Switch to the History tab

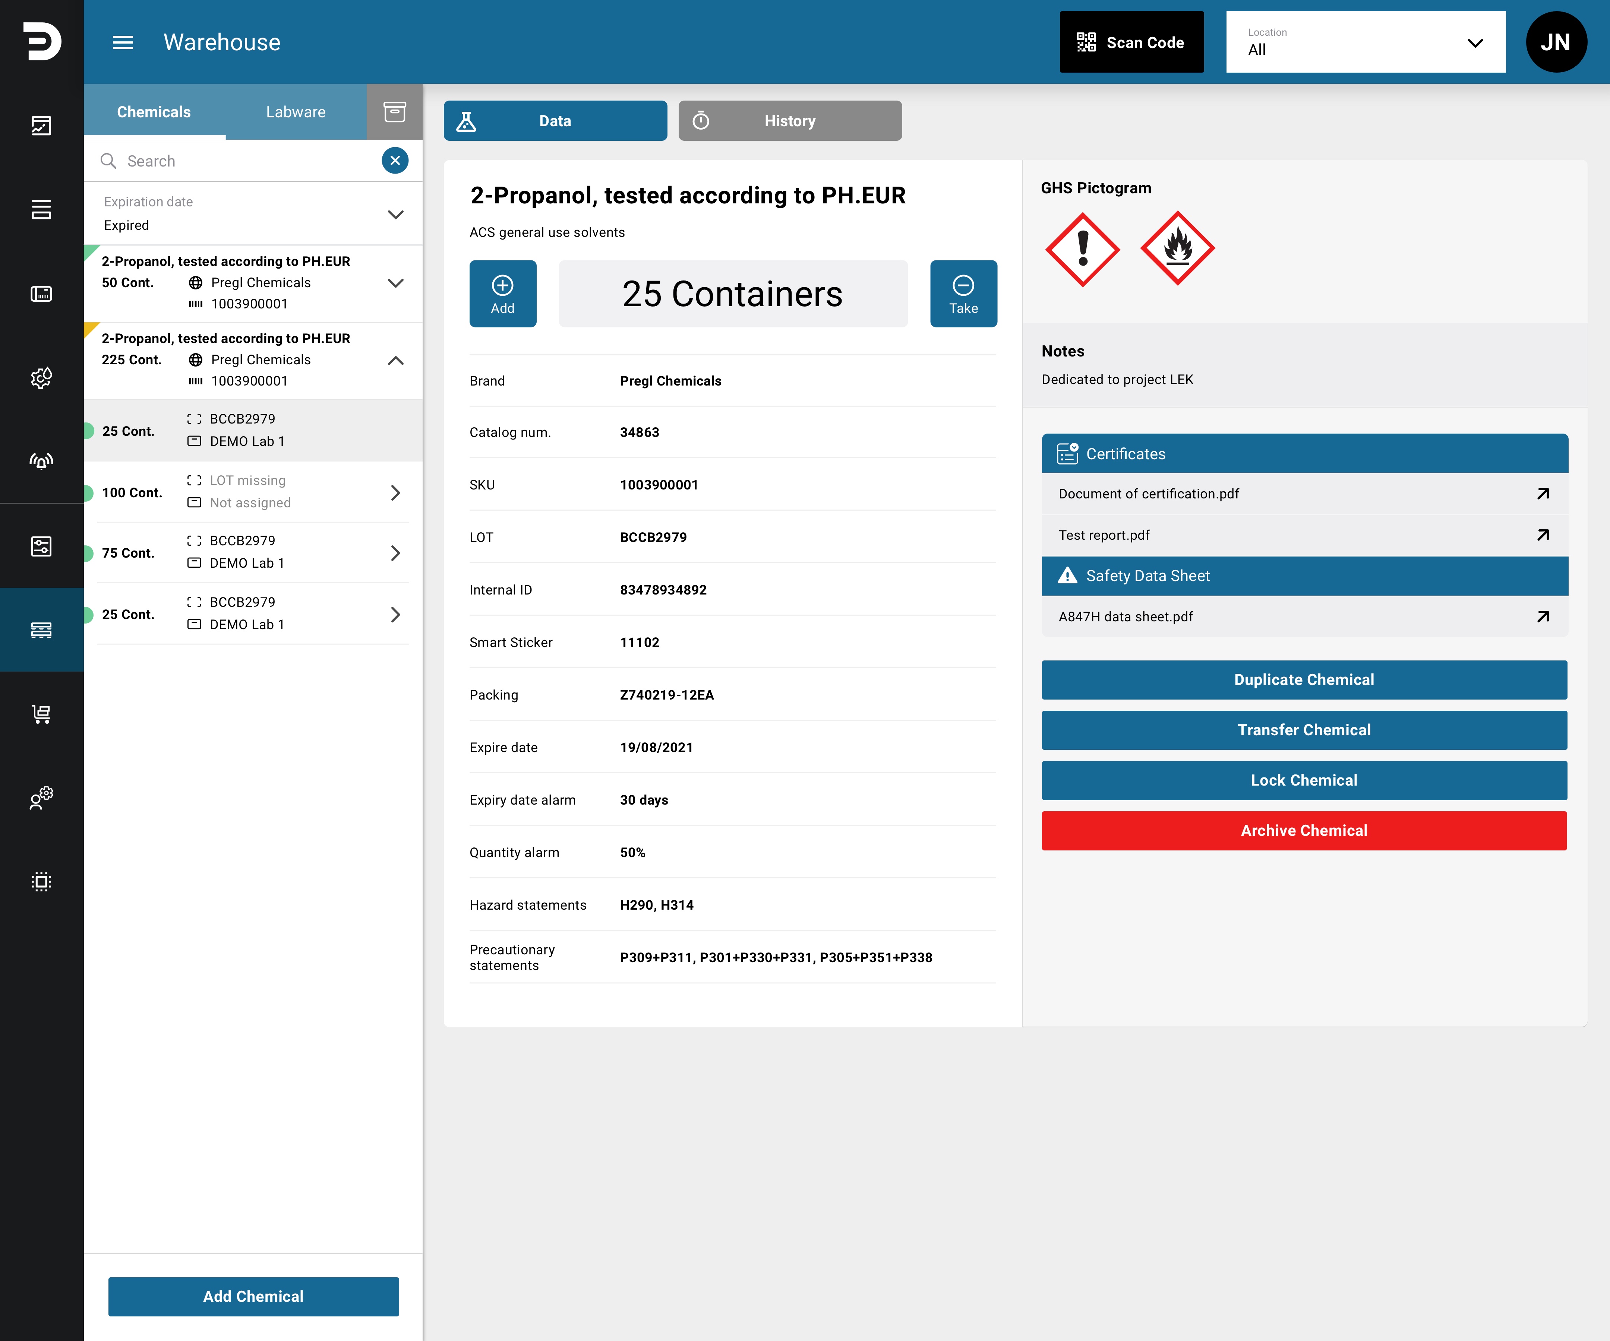790,121
